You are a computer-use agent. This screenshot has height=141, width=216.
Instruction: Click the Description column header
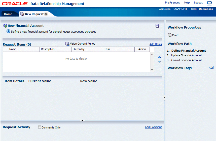coord(55,49)
